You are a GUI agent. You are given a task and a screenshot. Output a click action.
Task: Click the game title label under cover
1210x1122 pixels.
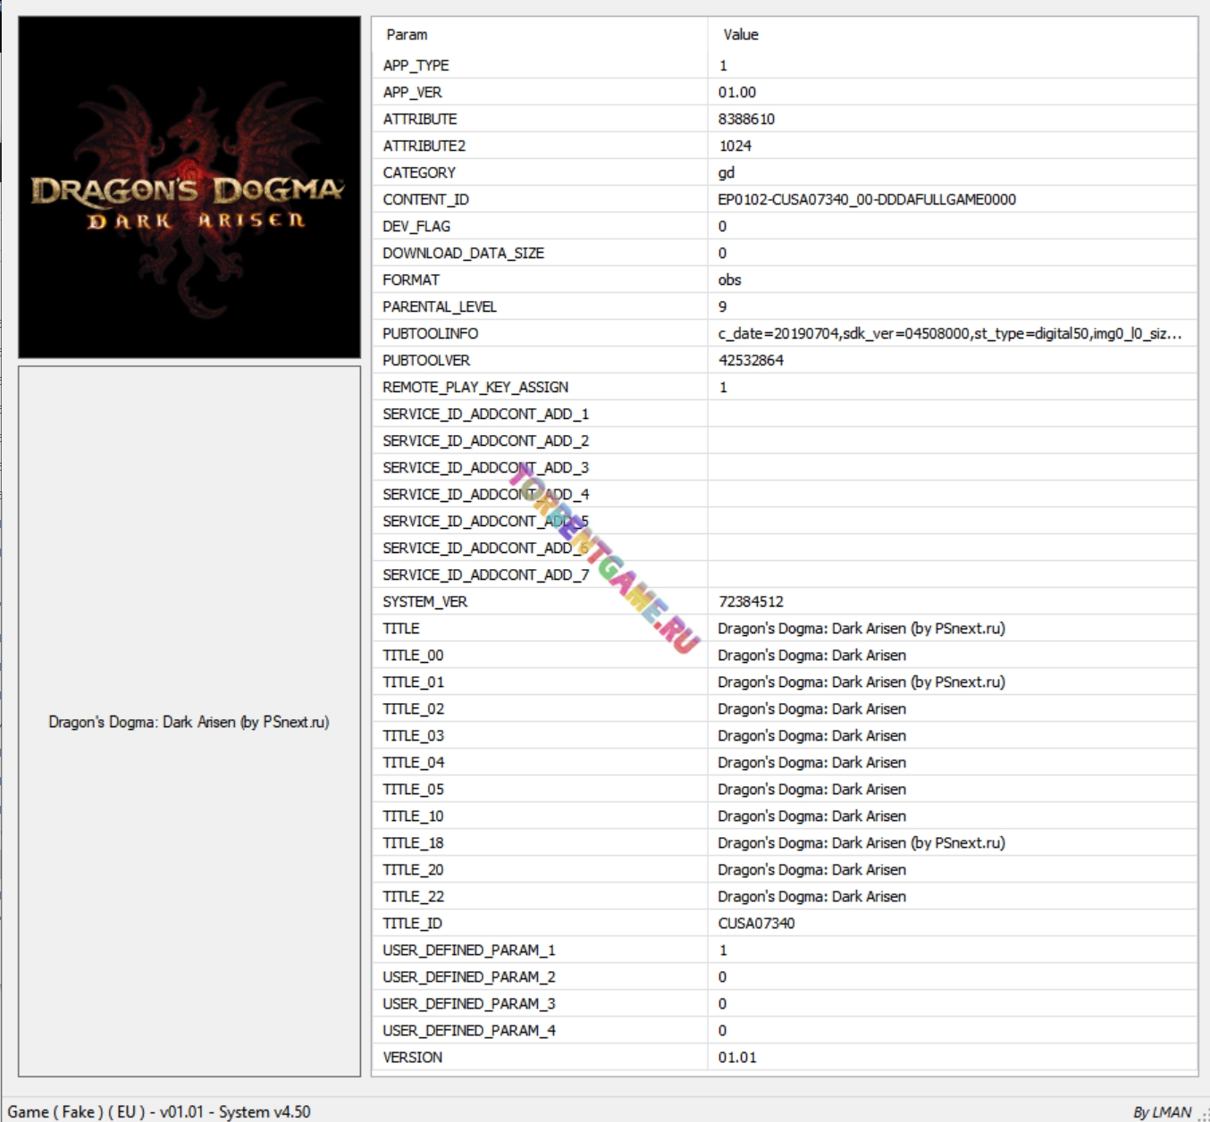tap(189, 722)
